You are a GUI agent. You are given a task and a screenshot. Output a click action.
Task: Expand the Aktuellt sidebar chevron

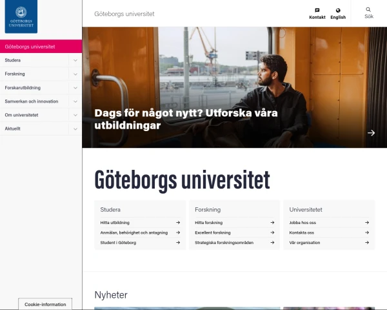point(75,129)
